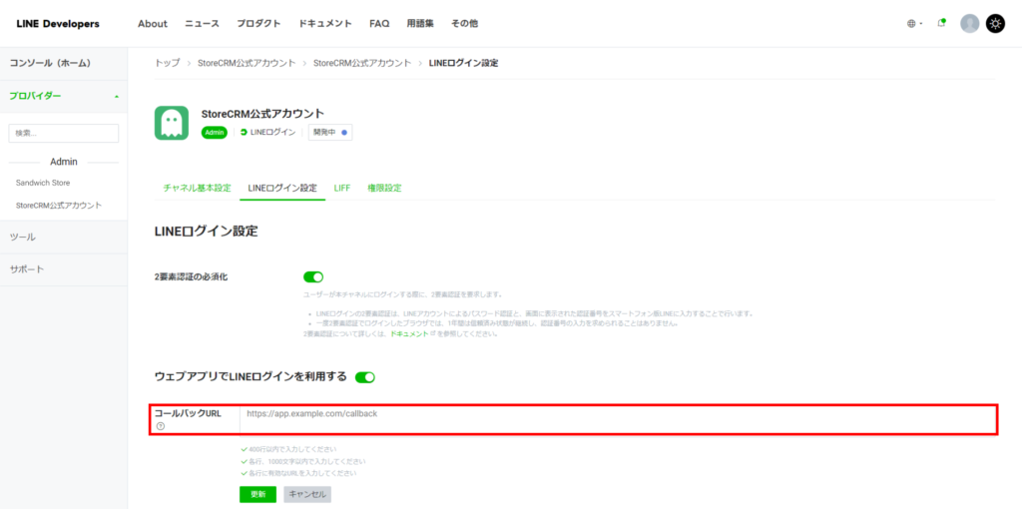Toggle ウェブアプリでLINEログインを利用する switch
Viewport: 1022px width, 509px height.
coord(365,377)
